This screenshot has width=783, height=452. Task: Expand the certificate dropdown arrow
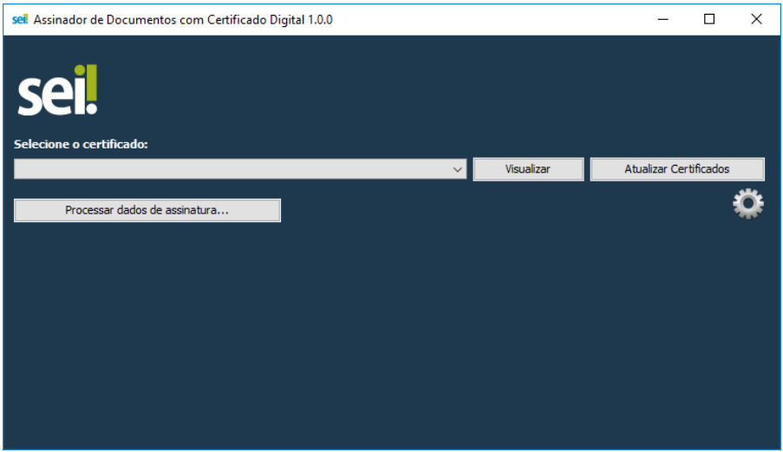(x=459, y=170)
